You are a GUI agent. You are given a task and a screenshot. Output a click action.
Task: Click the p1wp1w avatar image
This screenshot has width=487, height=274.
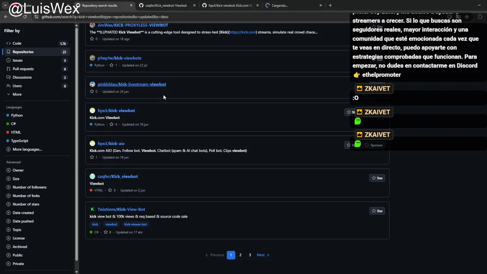92,58
